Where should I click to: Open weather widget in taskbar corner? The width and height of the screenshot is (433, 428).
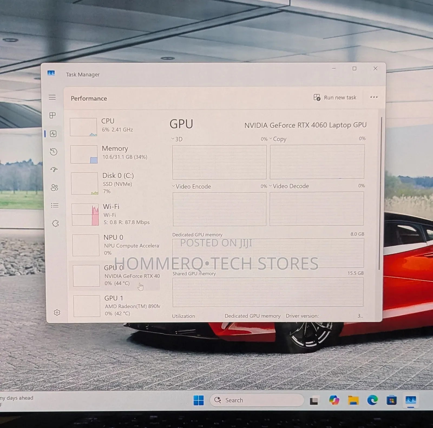point(17,401)
